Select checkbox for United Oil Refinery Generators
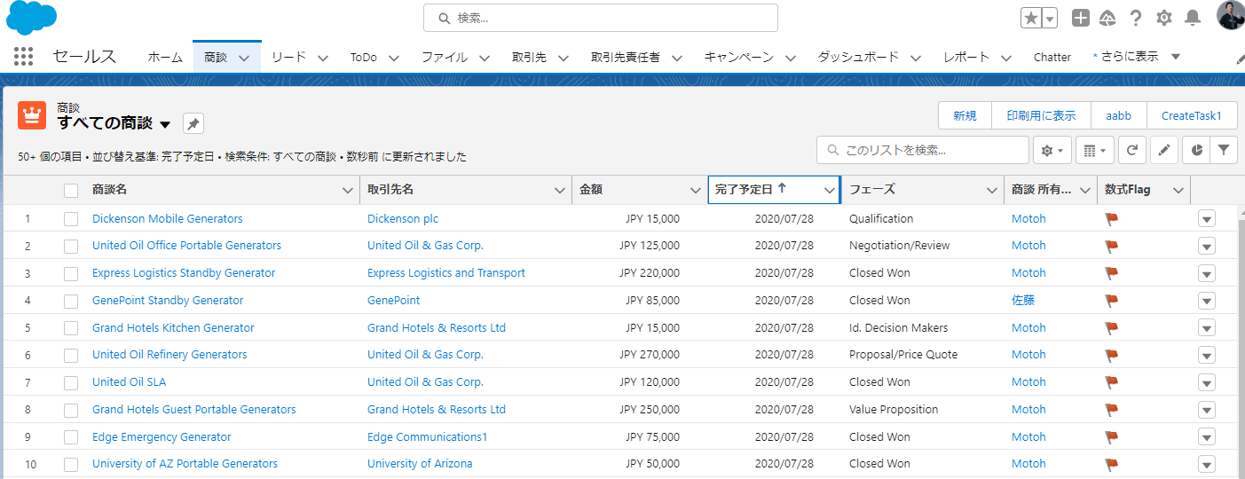This screenshot has height=479, width=1245. pos(71,355)
